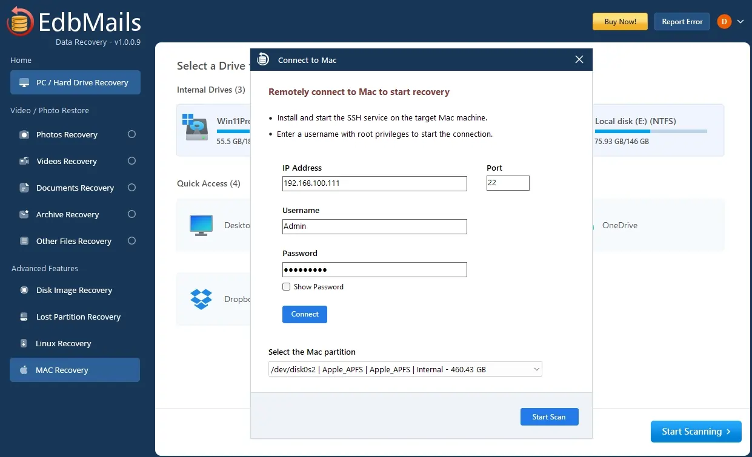The height and width of the screenshot is (457, 752).
Task: Click the Disk Image Recovery icon
Action: (24, 291)
